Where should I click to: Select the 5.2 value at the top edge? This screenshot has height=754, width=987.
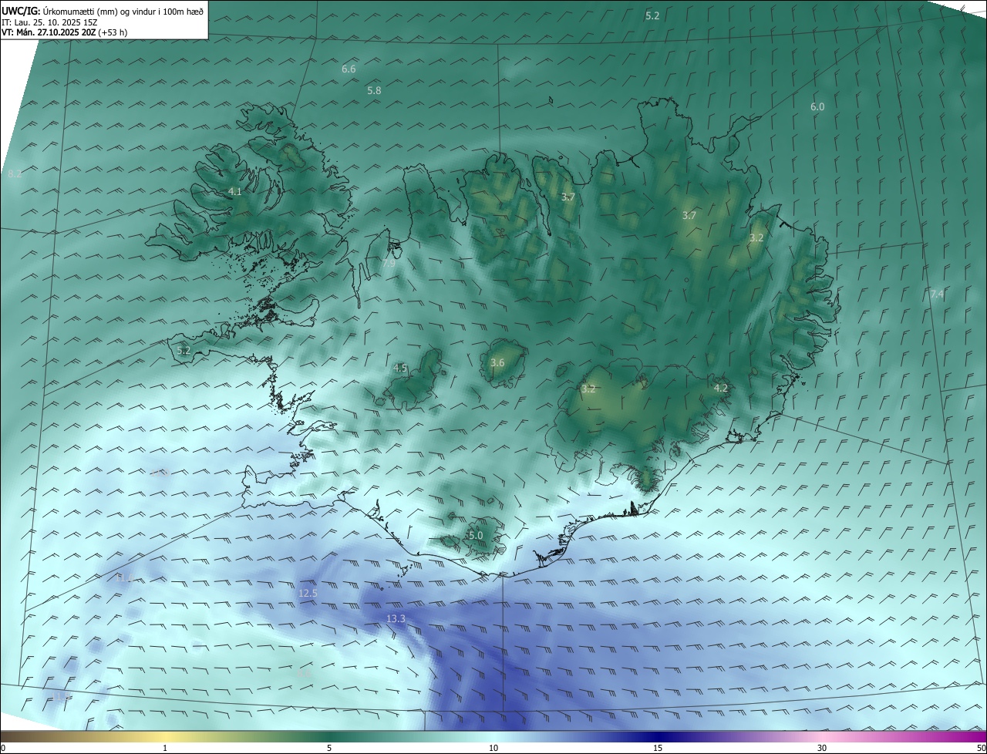[652, 15]
